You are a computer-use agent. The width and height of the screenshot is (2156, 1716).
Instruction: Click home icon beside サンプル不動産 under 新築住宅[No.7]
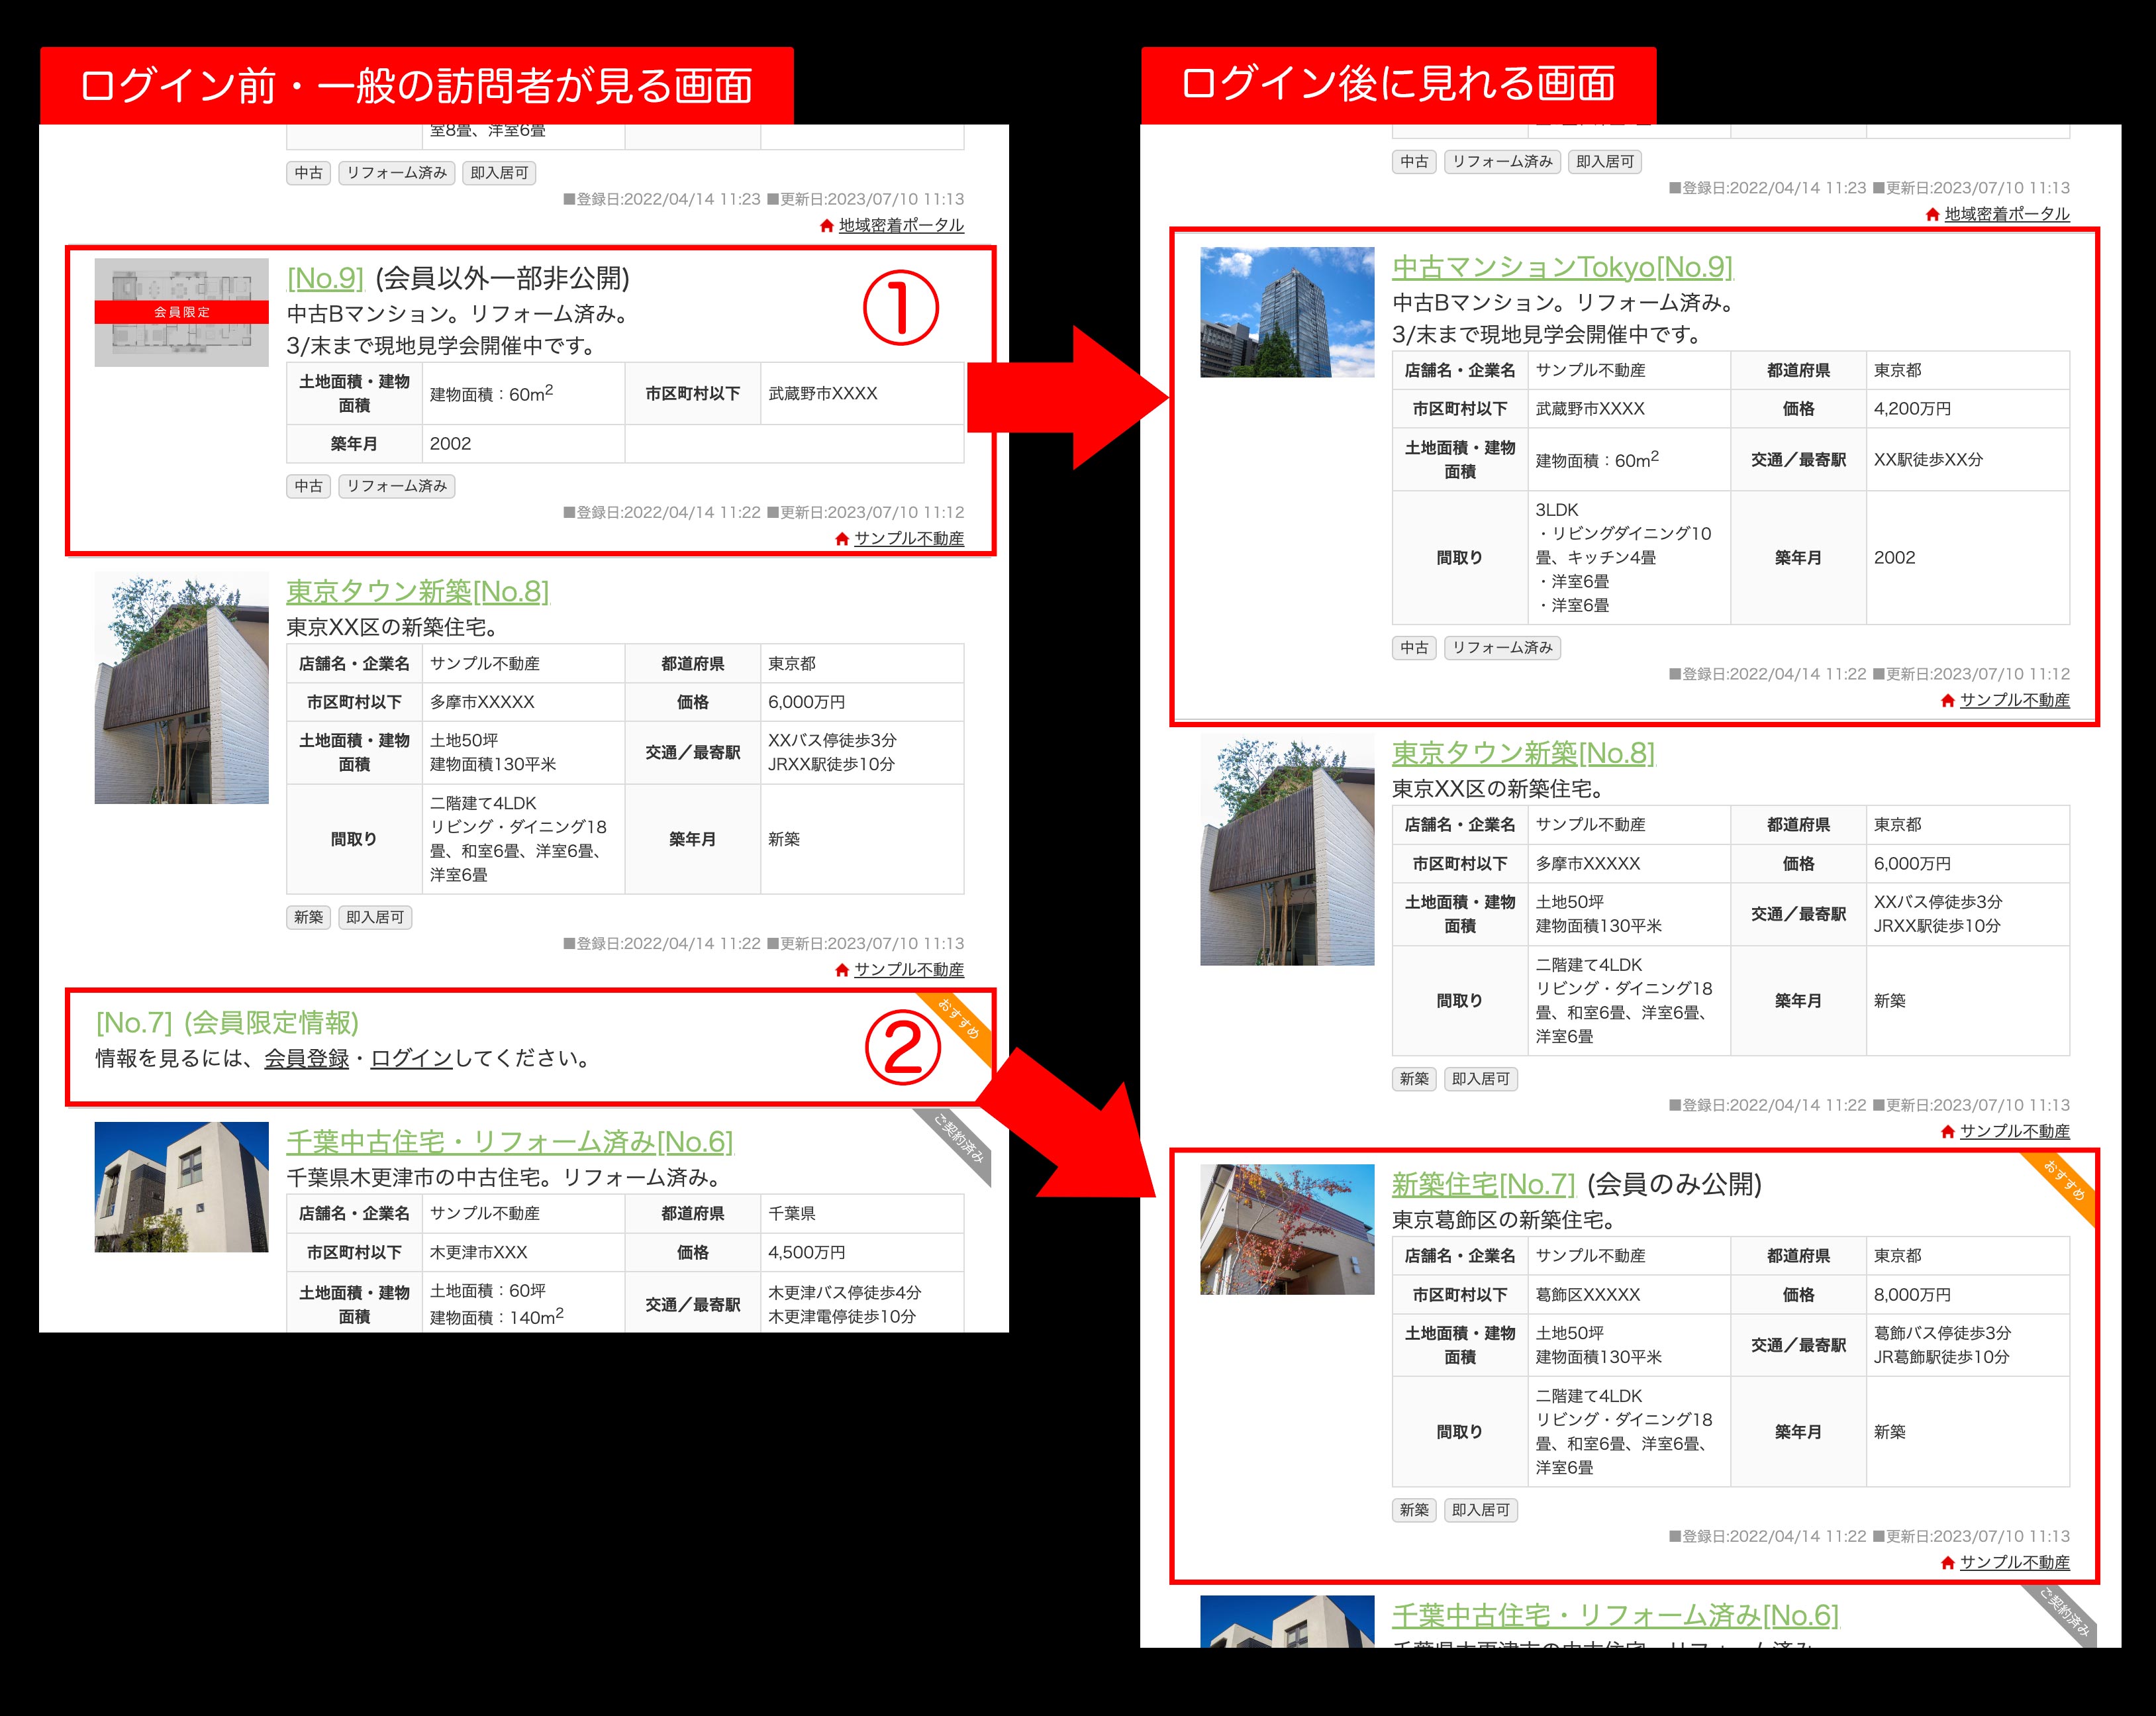click(x=1948, y=1562)
